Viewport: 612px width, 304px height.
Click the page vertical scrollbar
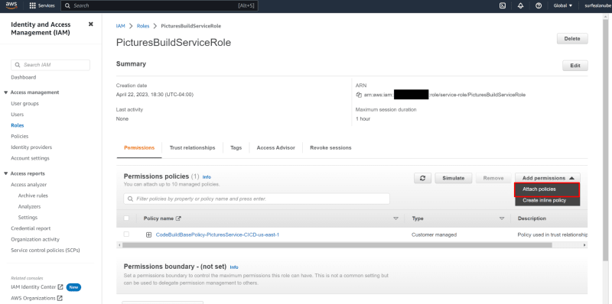[605, 141]
